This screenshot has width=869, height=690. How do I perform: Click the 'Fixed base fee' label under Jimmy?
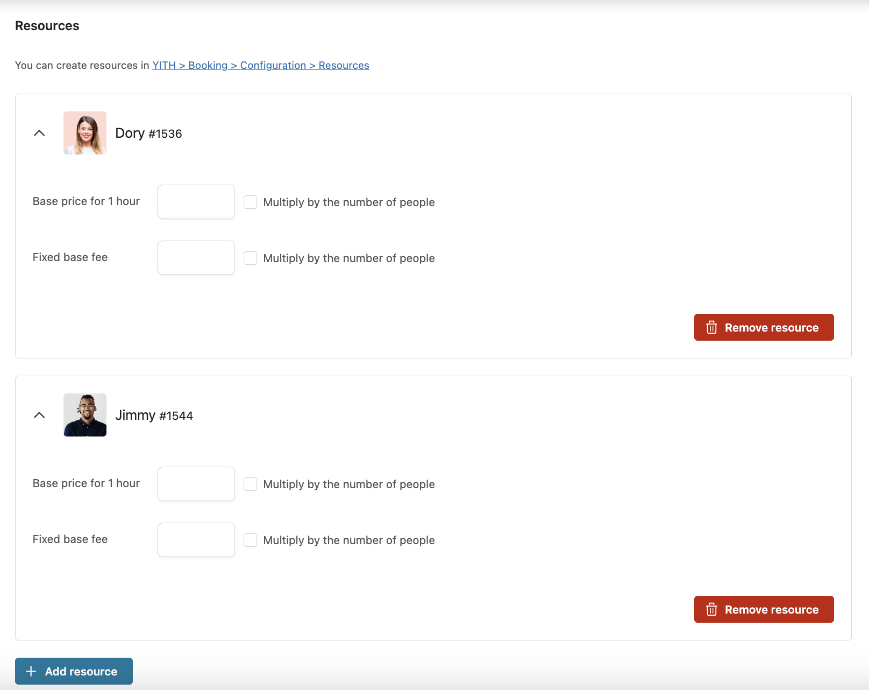tap(70, 539)
